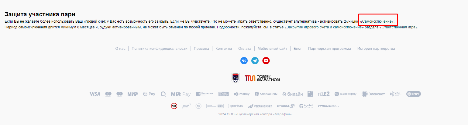Image resolution: width=468 pixels, height=125 pixels.
Task: Open the «Ответственная игра» section link
Action: pos(399,27)
